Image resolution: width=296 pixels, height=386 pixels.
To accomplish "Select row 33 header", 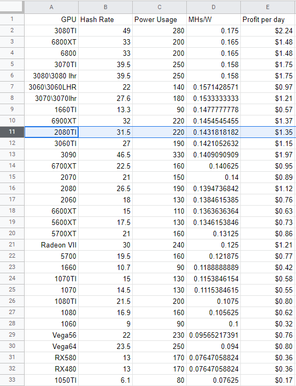I will click(x=12, y=380).
